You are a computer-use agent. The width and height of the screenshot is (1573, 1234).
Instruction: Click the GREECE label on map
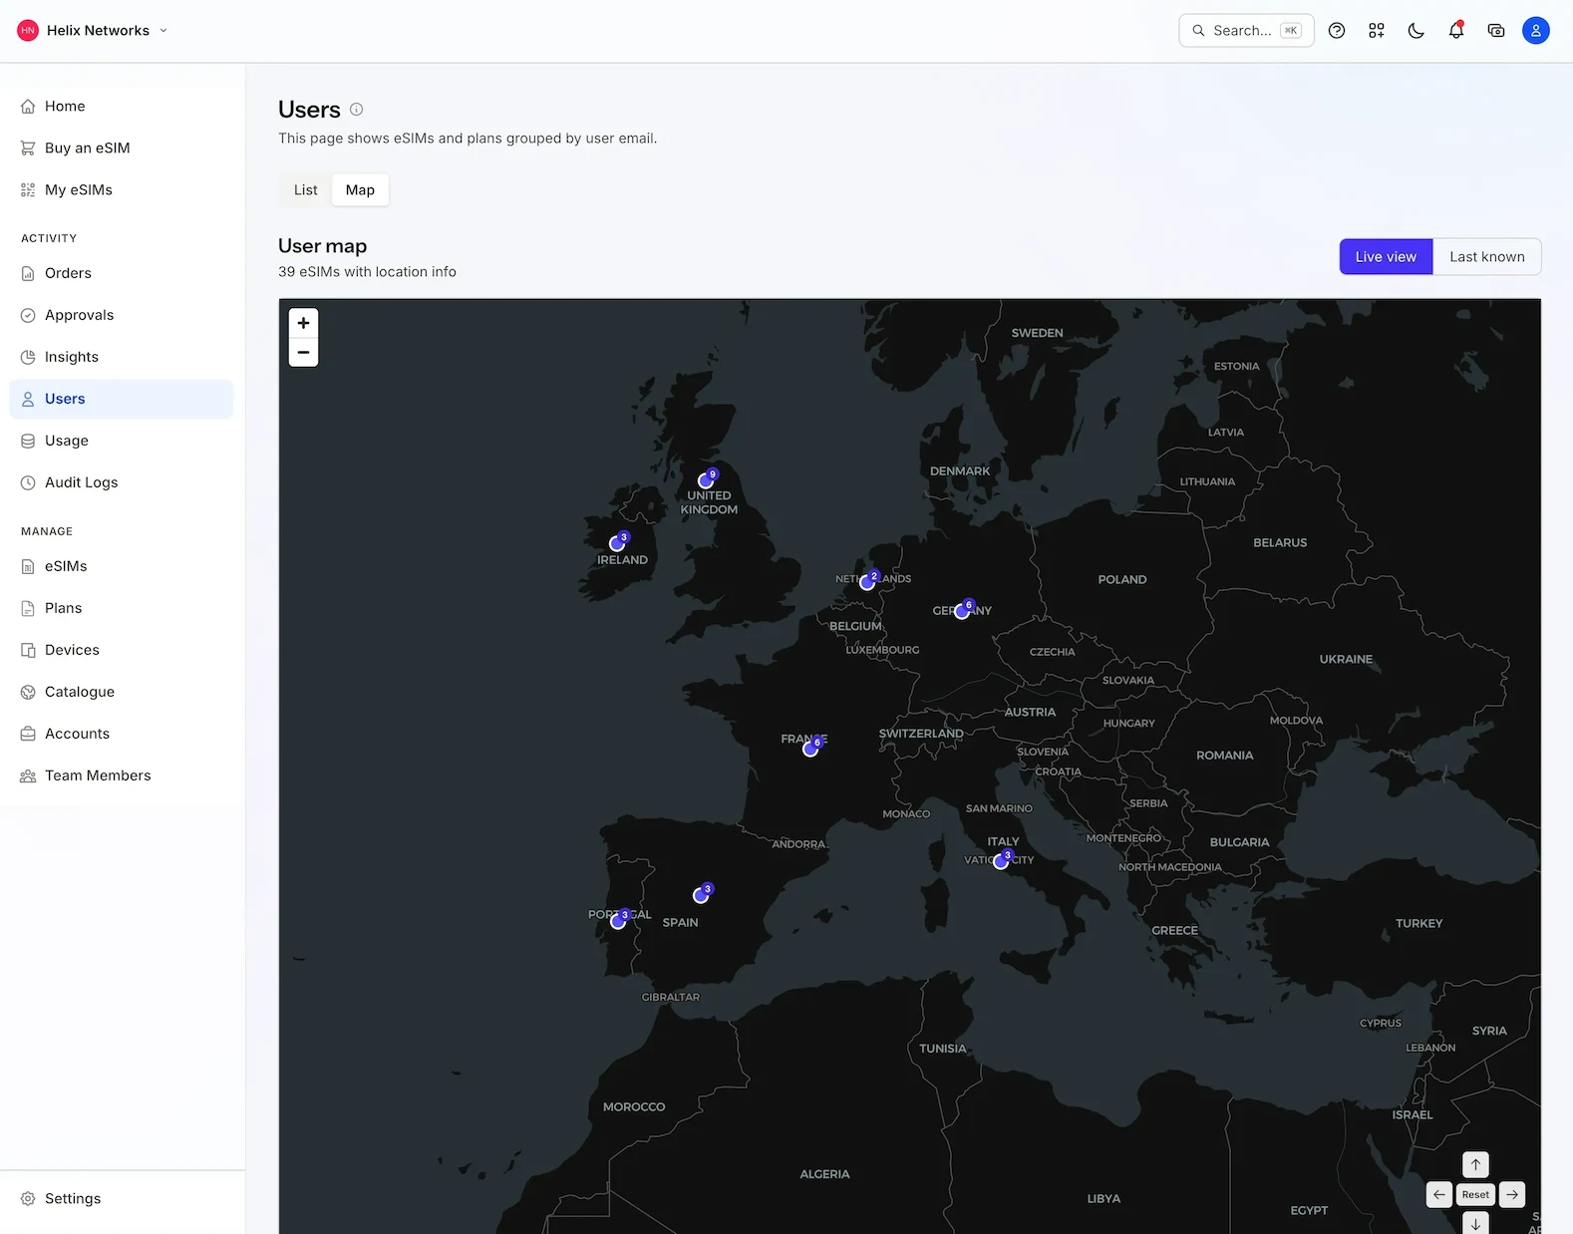click(x=1175, y=930)
